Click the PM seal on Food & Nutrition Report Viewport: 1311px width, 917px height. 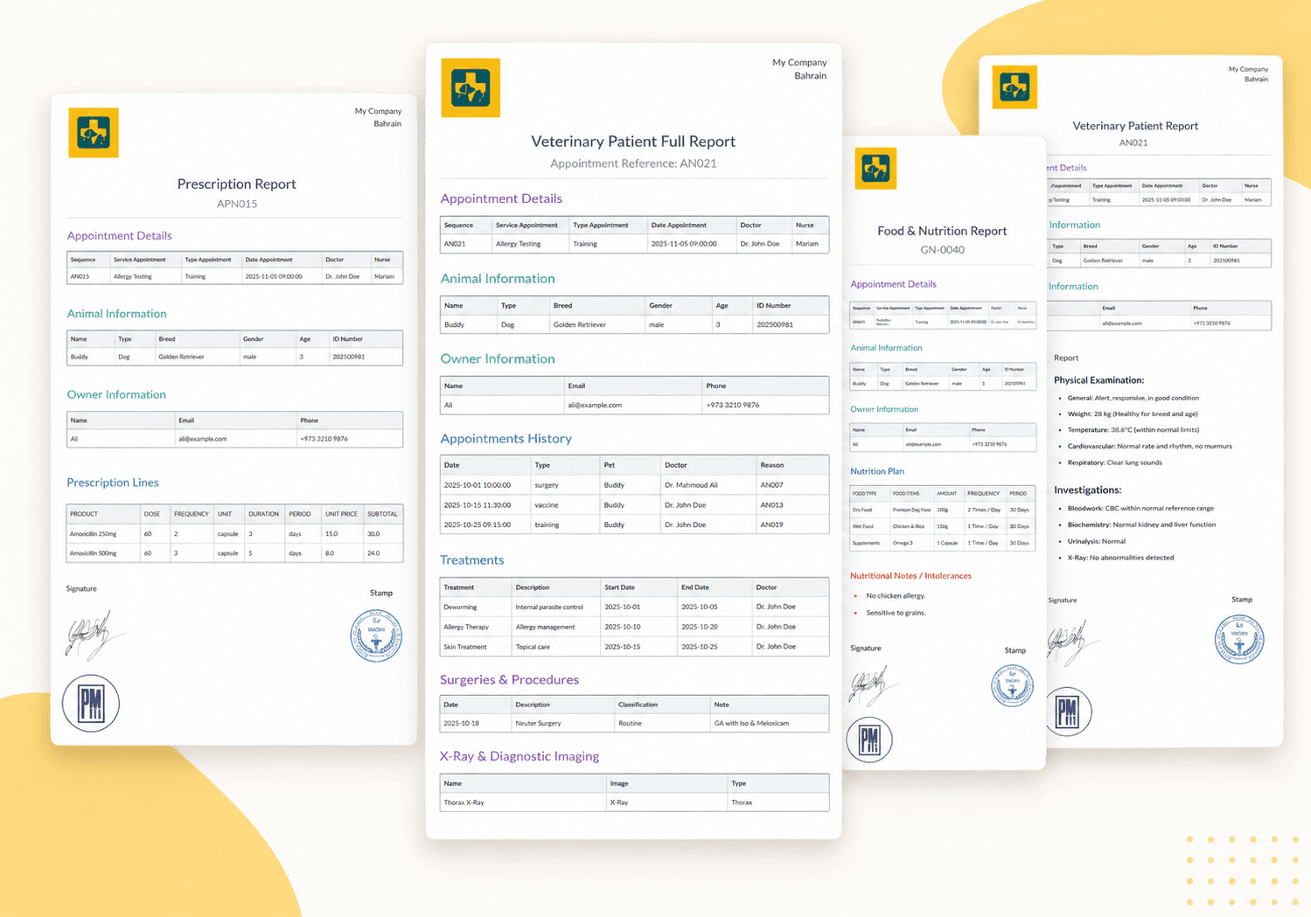point(869,740)
